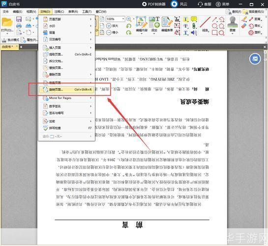Click the Save floppy disk icon

click(19, 19)
